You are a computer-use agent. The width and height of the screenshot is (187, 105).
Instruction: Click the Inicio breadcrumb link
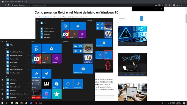[36, 17]
